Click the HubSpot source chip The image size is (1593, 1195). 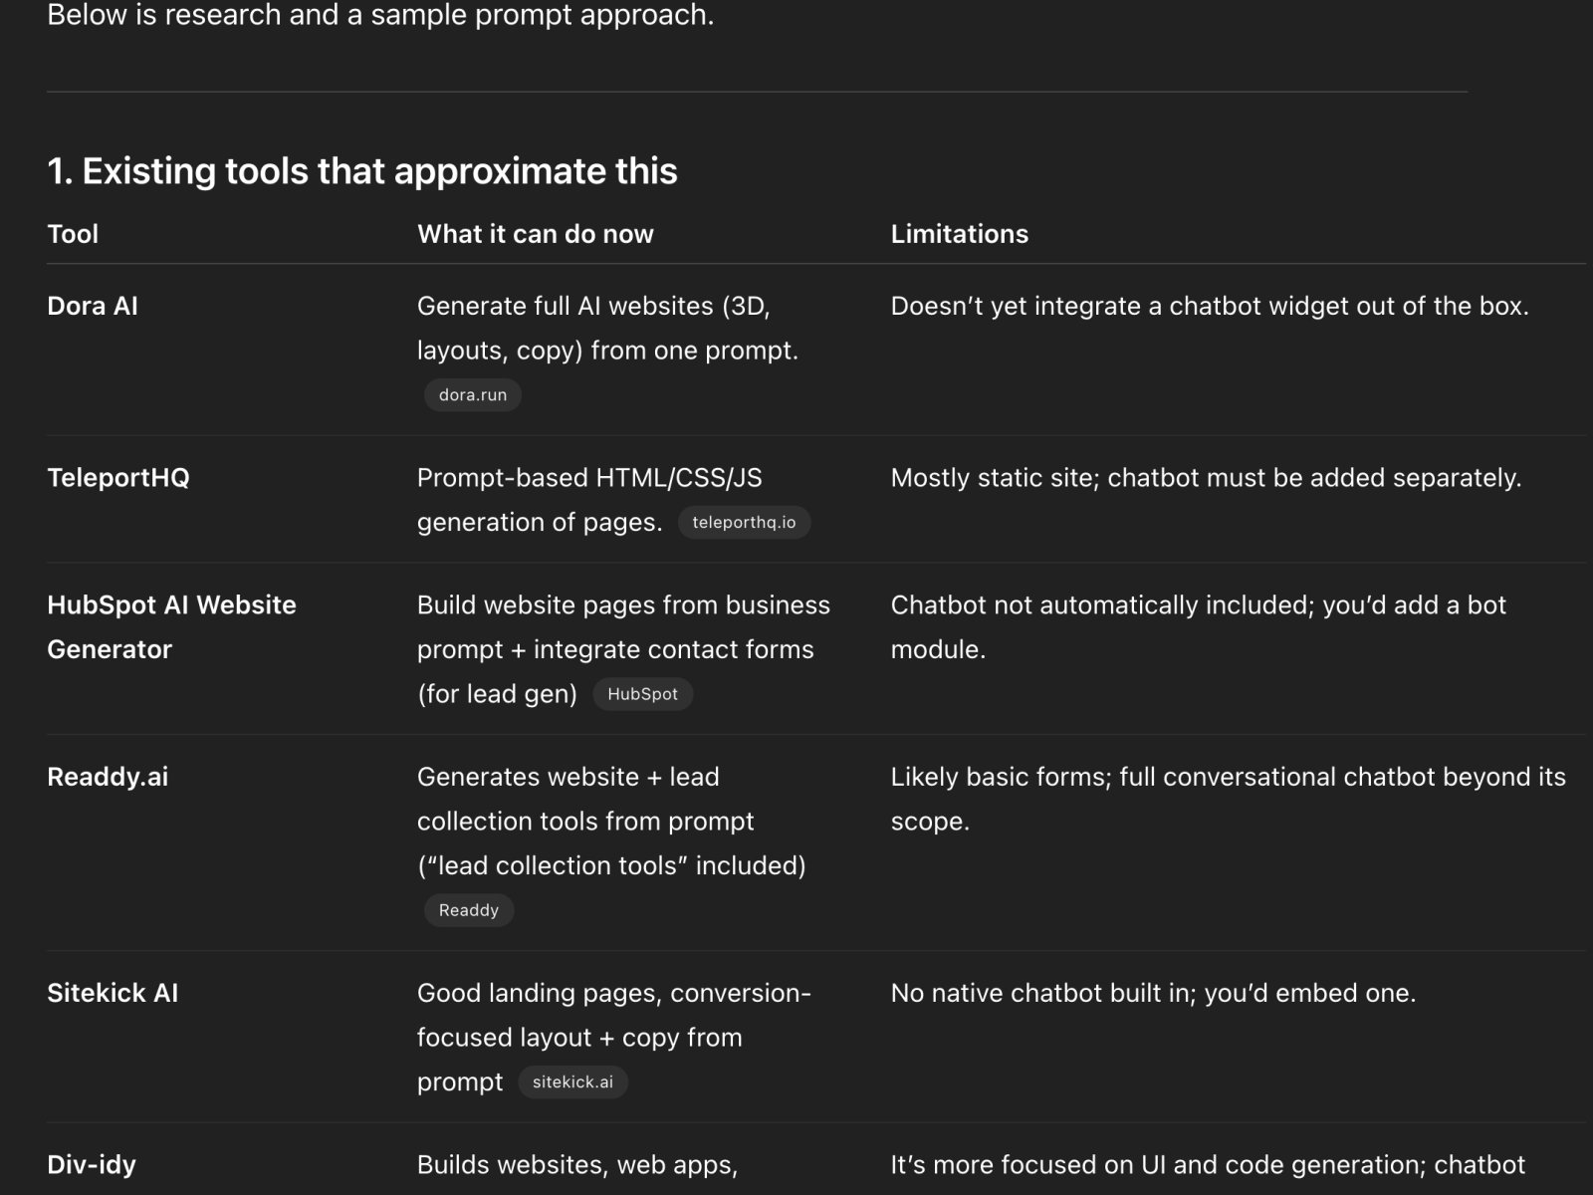(642, 694)
